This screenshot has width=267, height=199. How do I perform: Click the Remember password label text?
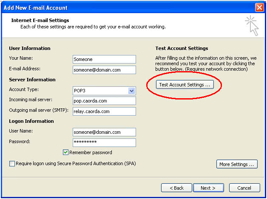(91, 152)
